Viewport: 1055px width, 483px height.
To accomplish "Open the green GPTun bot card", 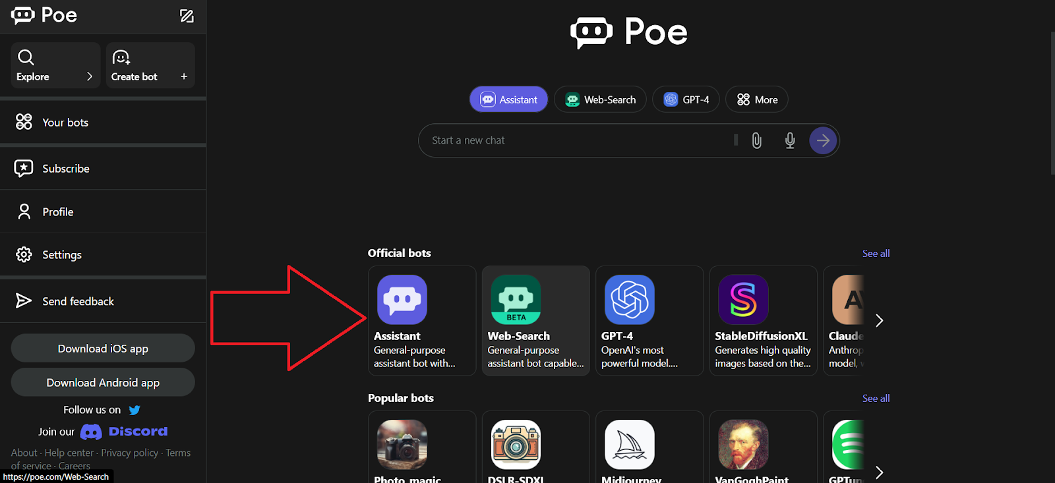I will (x=844, y=447).
